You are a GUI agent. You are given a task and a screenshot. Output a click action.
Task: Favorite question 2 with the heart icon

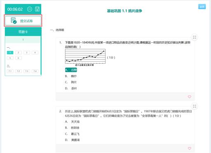coord(190,148)
